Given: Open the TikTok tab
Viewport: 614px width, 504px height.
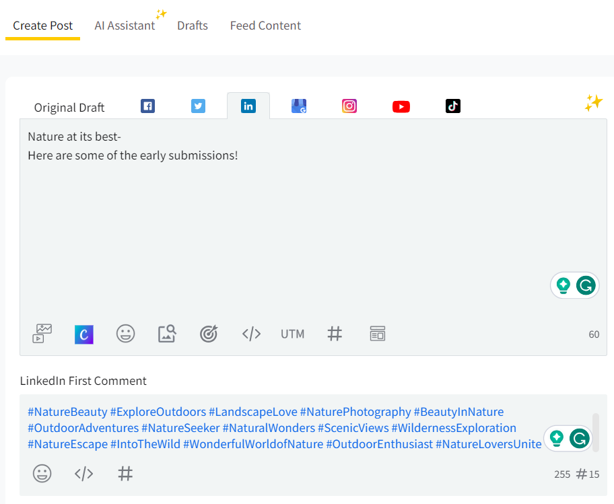Looking at the screenshot, I should 453,106.
